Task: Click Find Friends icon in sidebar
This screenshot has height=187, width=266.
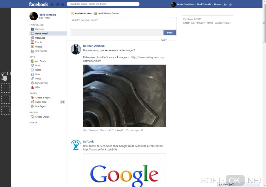Action: point(32,51)
